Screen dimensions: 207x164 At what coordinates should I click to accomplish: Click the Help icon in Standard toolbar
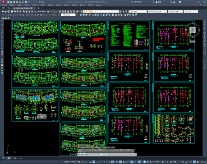(77, 12)
